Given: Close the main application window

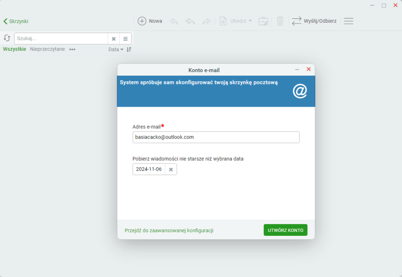Looking at the screenshot, I should (x=395, y=5).
